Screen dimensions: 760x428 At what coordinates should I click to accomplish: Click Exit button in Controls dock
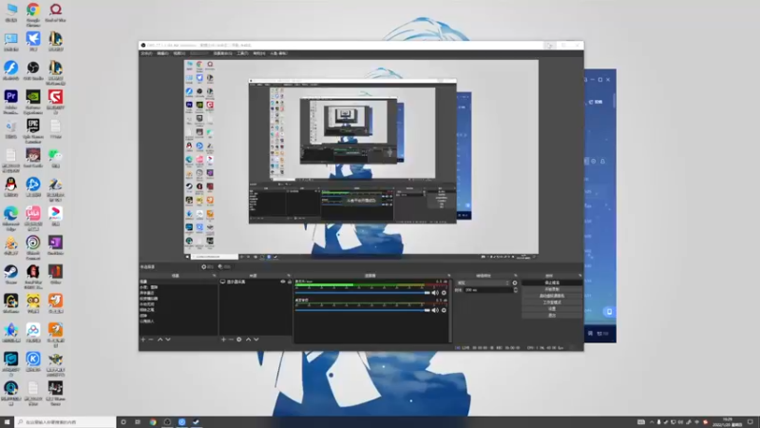[552, 316]
